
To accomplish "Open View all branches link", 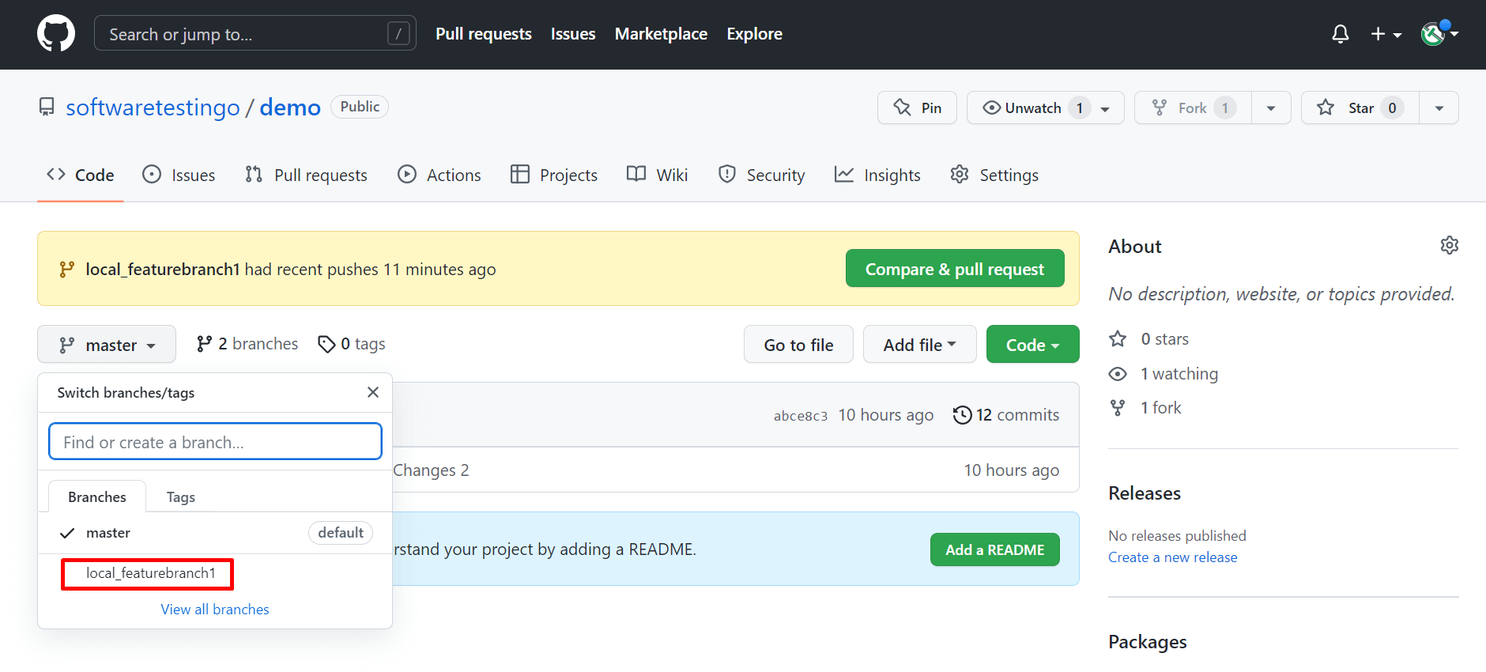I will [x=215, y=610].
